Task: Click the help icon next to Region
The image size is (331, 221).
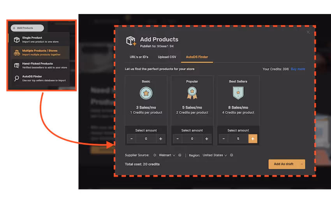Action: [x=231, y=155]
